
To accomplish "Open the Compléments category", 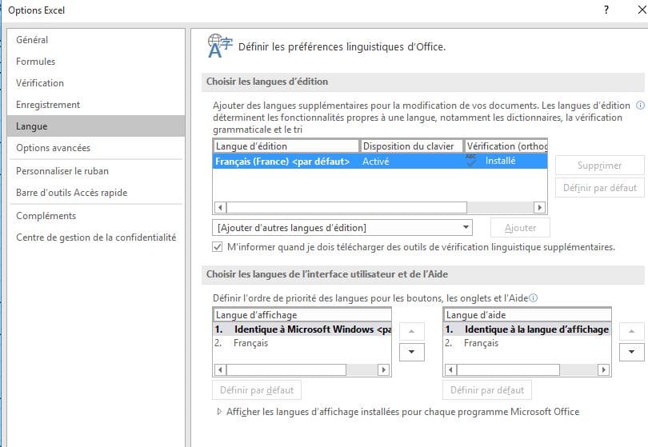I will pos(96,216).
